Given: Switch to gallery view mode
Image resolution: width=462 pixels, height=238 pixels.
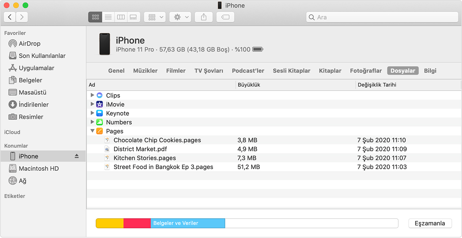Looking at the screenshot, I should point(133,17).
